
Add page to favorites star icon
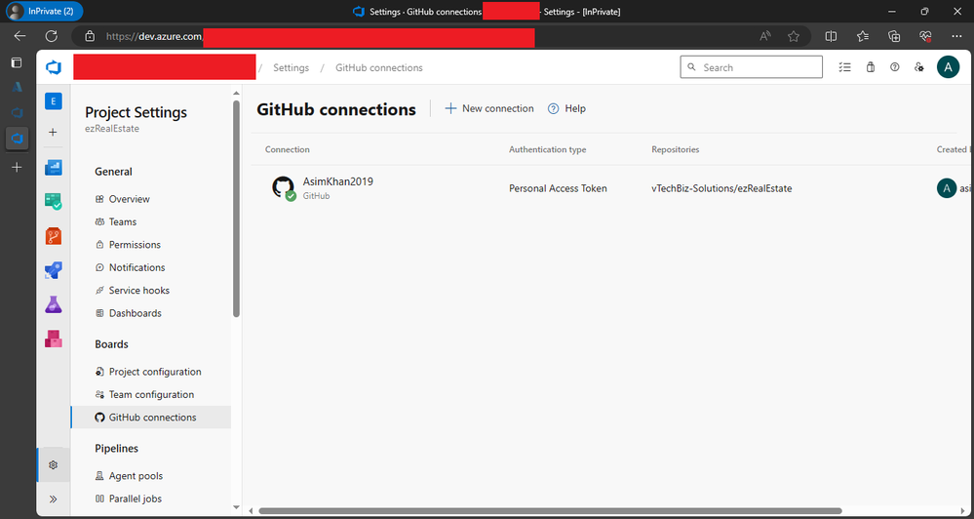[794, 36]
